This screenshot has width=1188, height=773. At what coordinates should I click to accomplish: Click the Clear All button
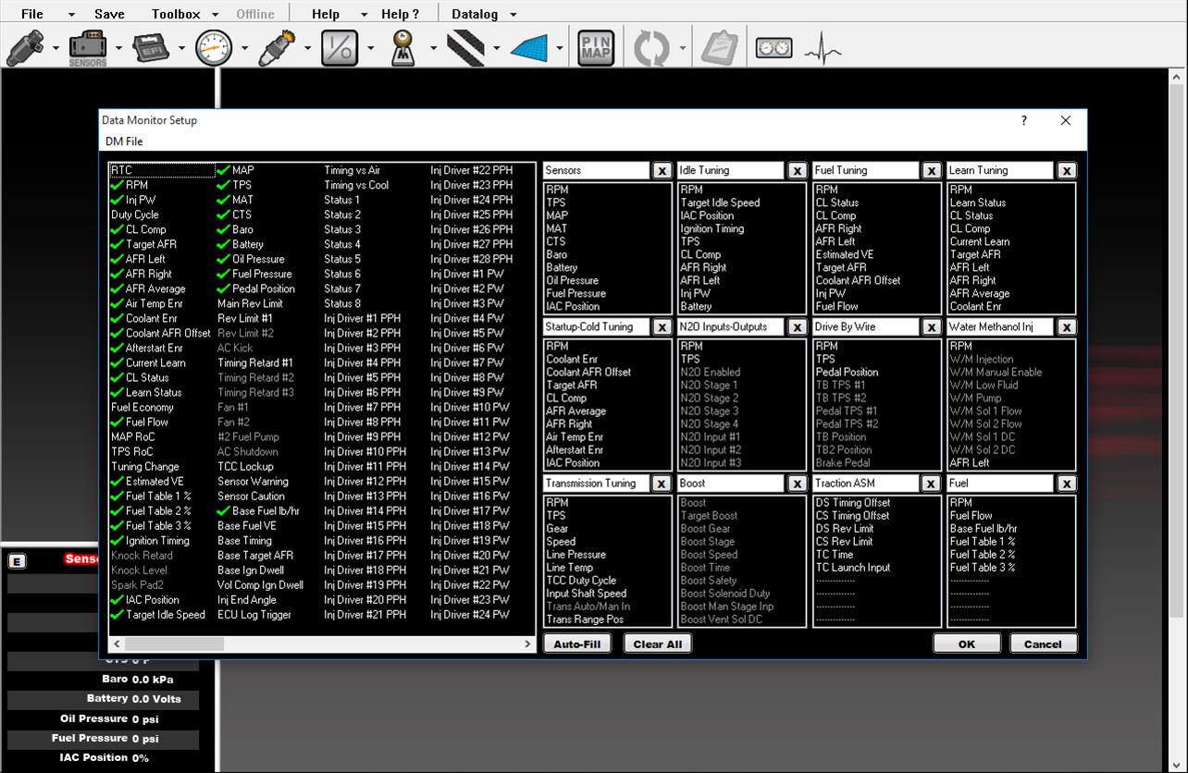click(658, 644)
